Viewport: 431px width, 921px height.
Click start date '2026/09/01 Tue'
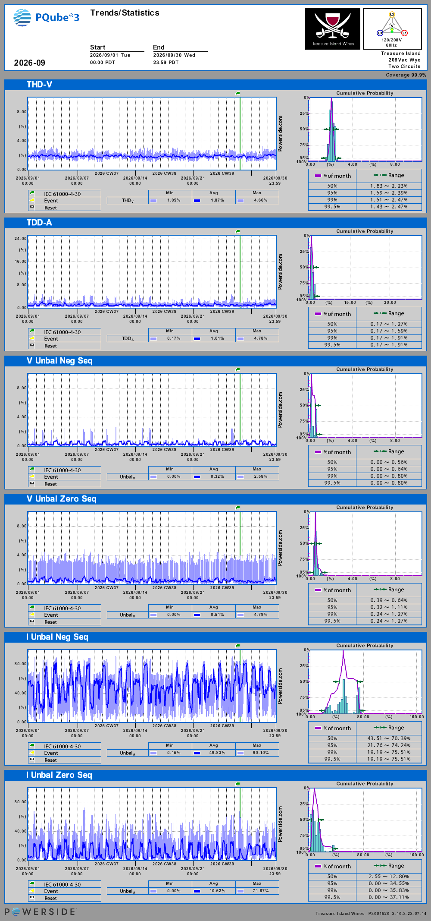point(110,55)
